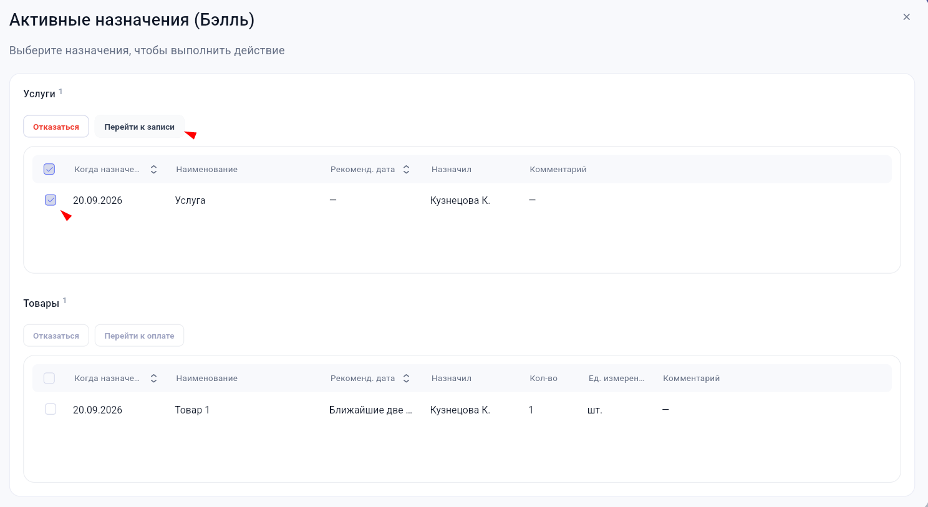Screen dimensions: 928x507
Task: Check the select-all checkbox in Товары header
Action: point(49,378)
